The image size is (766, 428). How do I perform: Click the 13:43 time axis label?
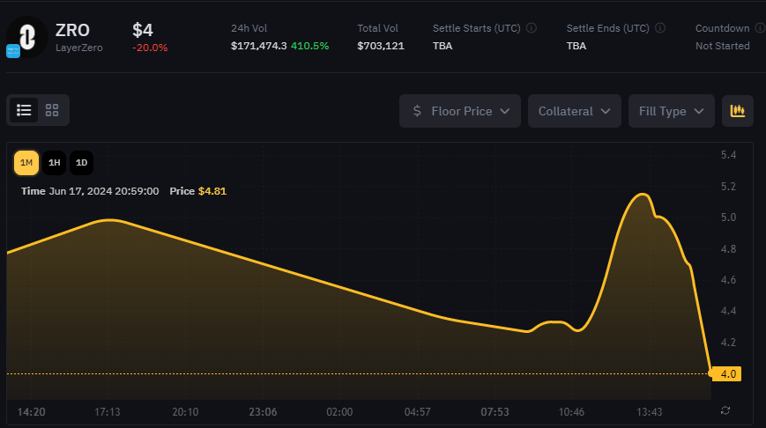coord(650,412)
